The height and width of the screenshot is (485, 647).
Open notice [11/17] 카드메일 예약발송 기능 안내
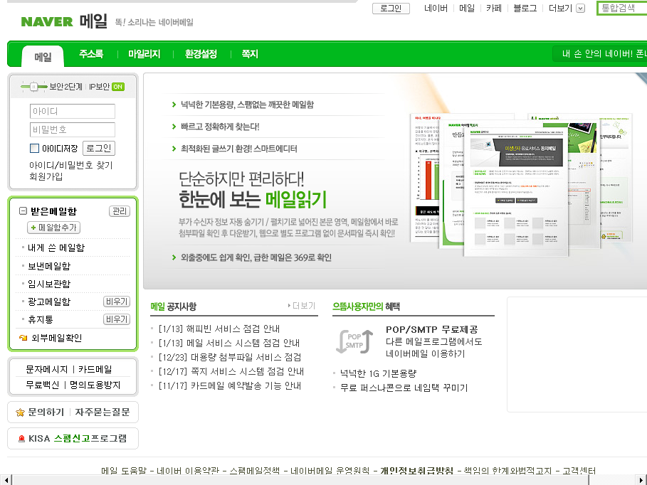point(230,385)
